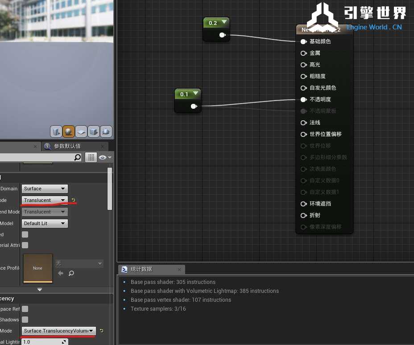The image size is (414, 345).
Task: Enable the screen space reflections checkbox
Action: [25, 309]
